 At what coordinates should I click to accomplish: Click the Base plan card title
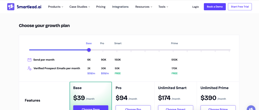coord(77,88)
